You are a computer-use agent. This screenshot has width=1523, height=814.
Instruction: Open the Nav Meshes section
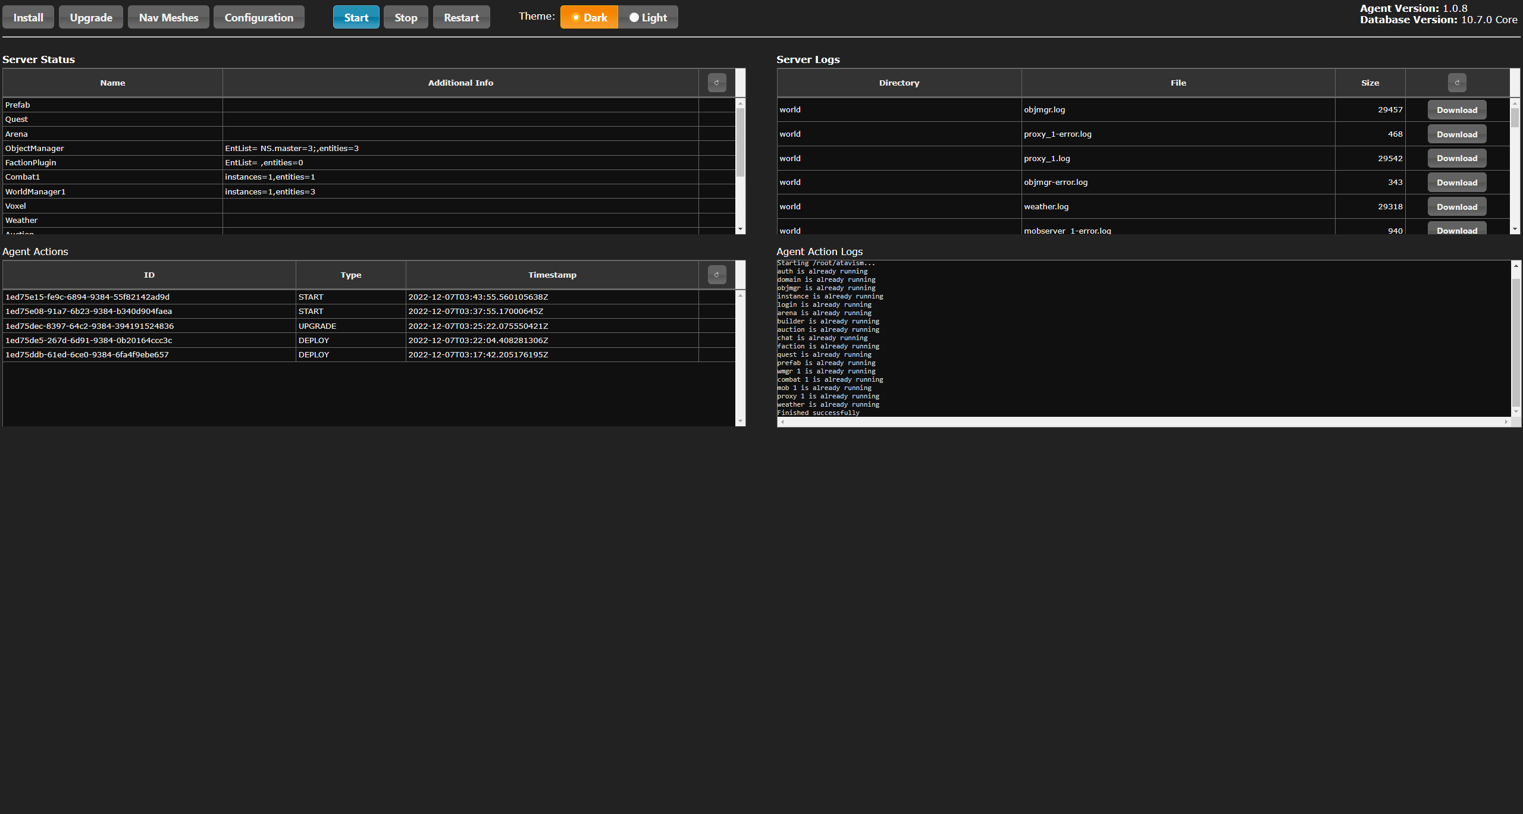coord(168,17)
